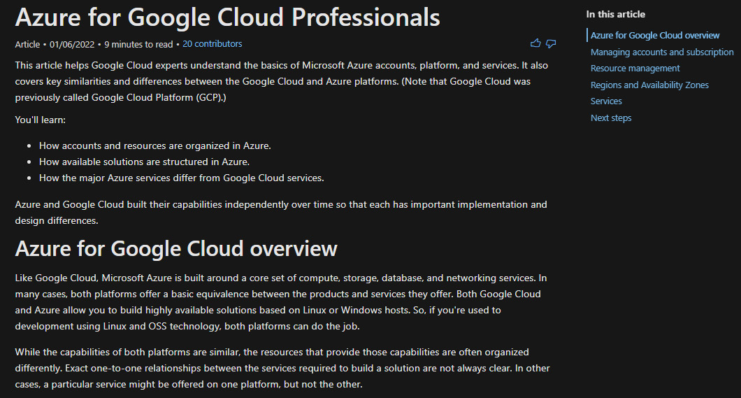Click the '9 minutes to read' text
The image size is (741, 398).
(x=138, y=45)
